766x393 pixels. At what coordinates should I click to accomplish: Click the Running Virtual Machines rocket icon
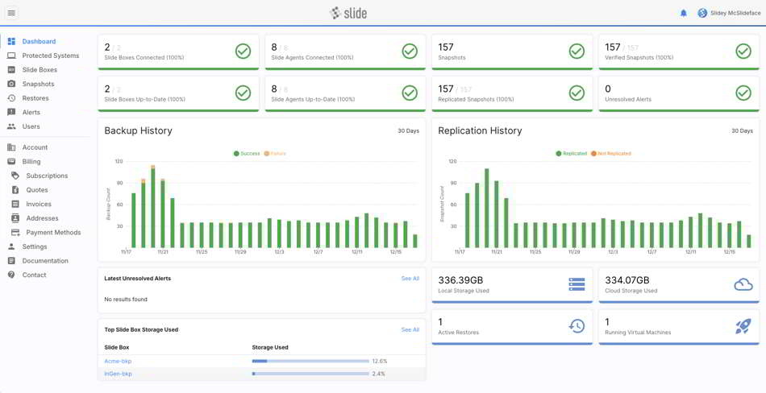pos(743,325)
